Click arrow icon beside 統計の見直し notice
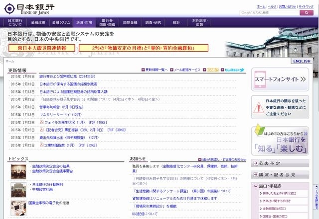This screenshot has height=219, width=319. click(x=200, y=159)
